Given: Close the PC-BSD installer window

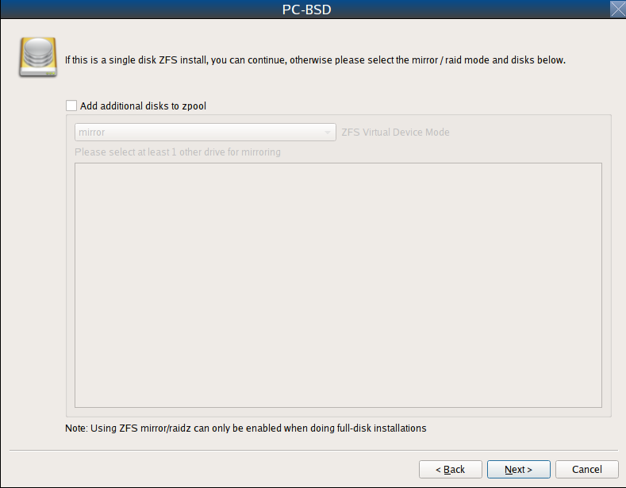Looking at the screenshot, I should [x=617, y=10].
